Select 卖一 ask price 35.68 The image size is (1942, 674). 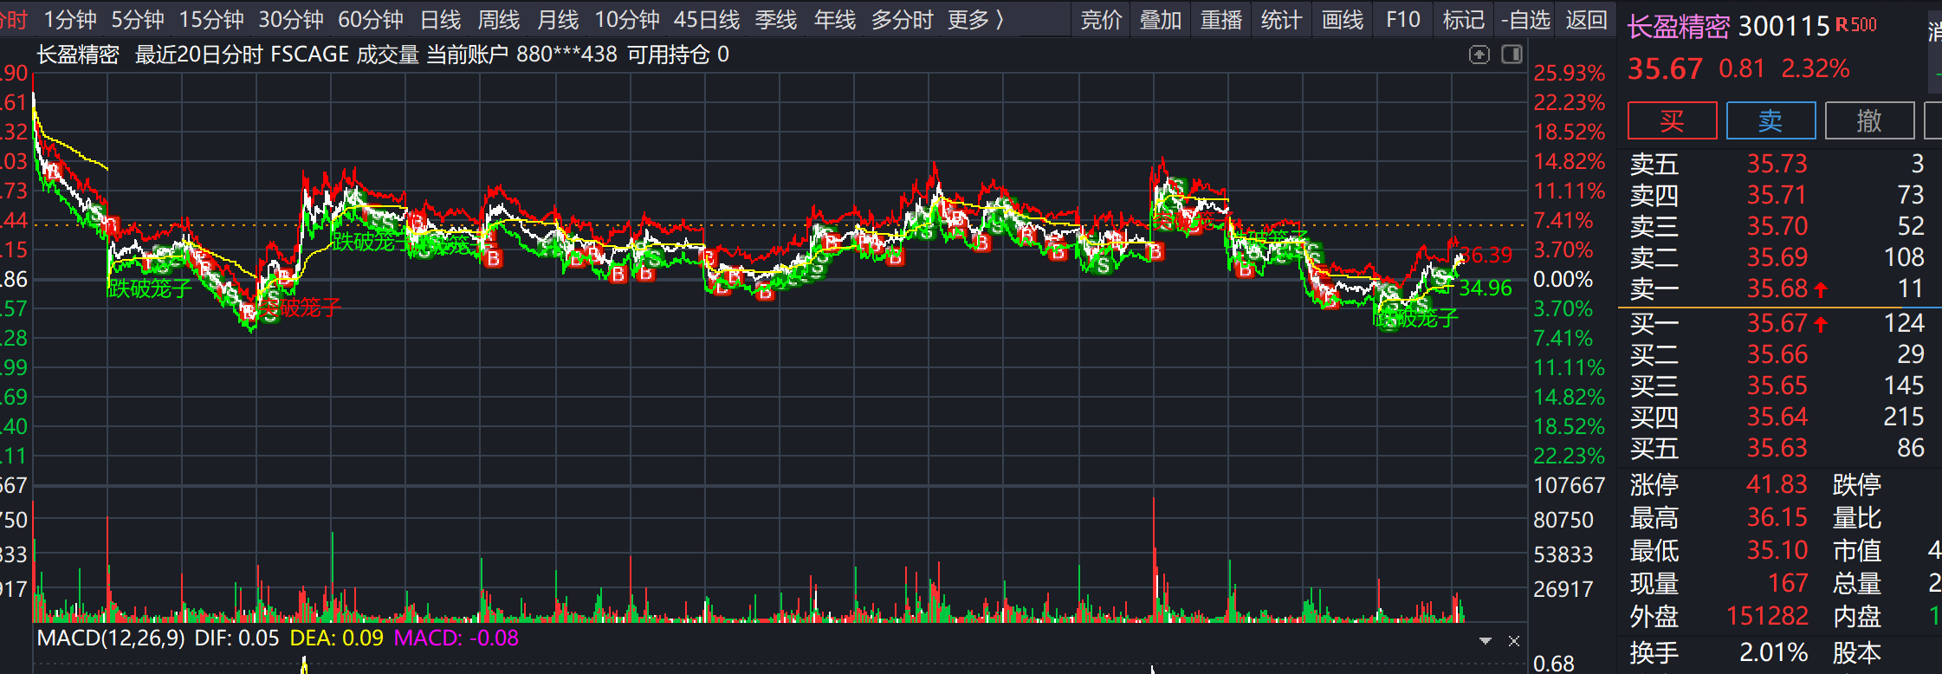pos(1777,288)
